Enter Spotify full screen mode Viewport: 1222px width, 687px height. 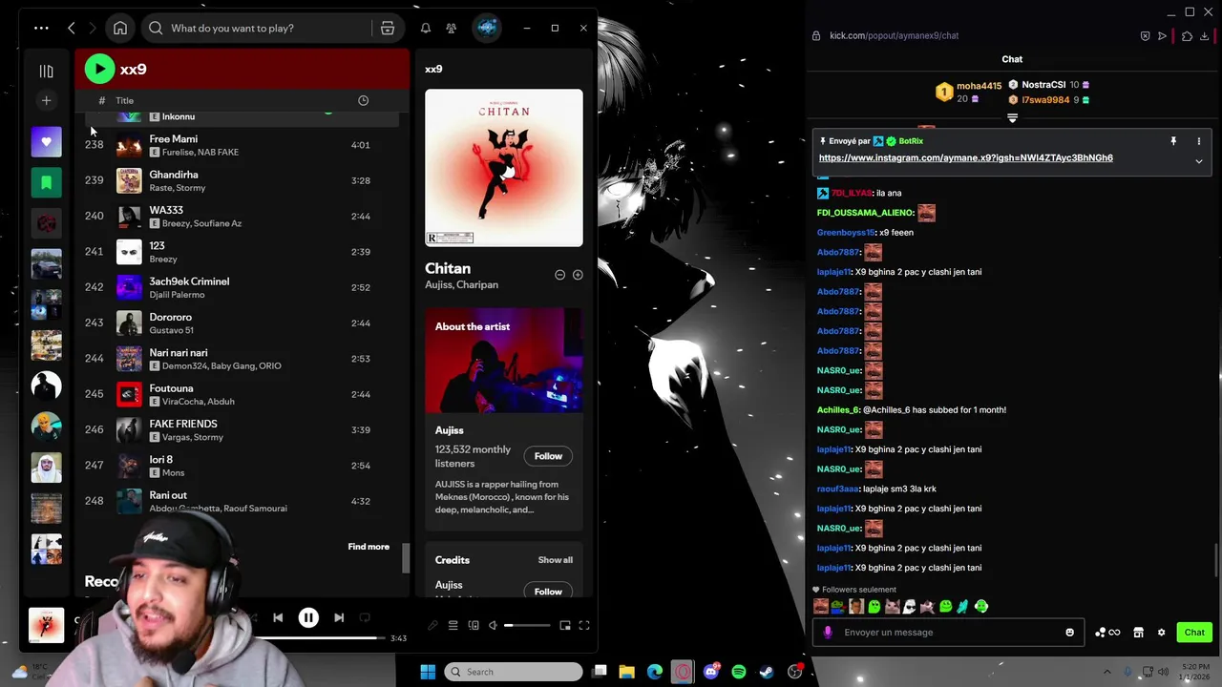[x=584, y=626]
